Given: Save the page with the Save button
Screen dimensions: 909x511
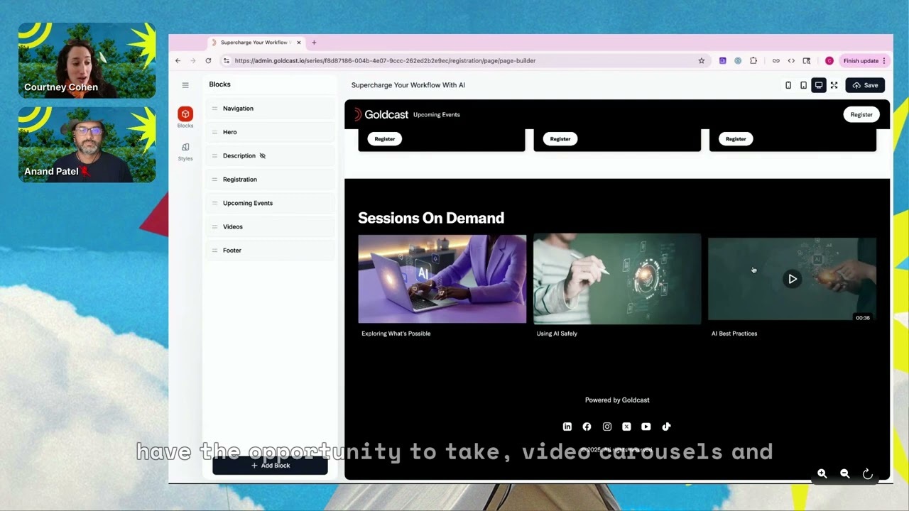Looking at the screenshot, I should point(866,85).
